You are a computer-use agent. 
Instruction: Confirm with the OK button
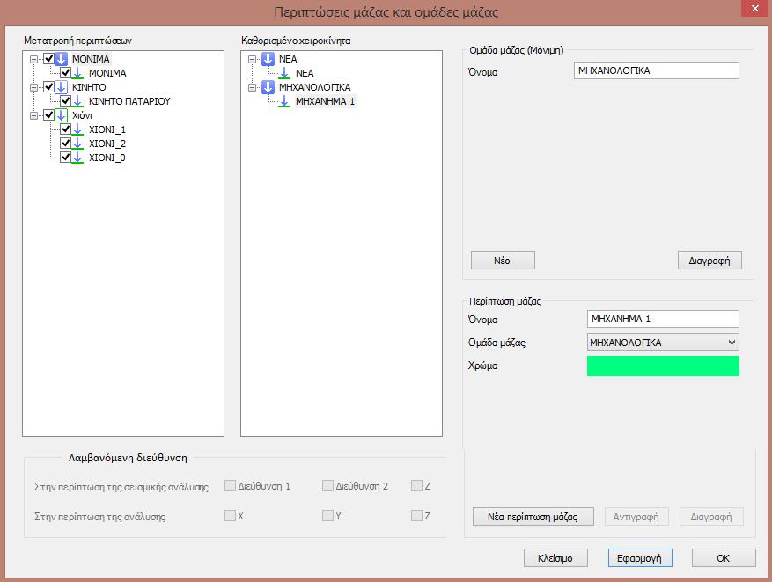coord(724,558)
